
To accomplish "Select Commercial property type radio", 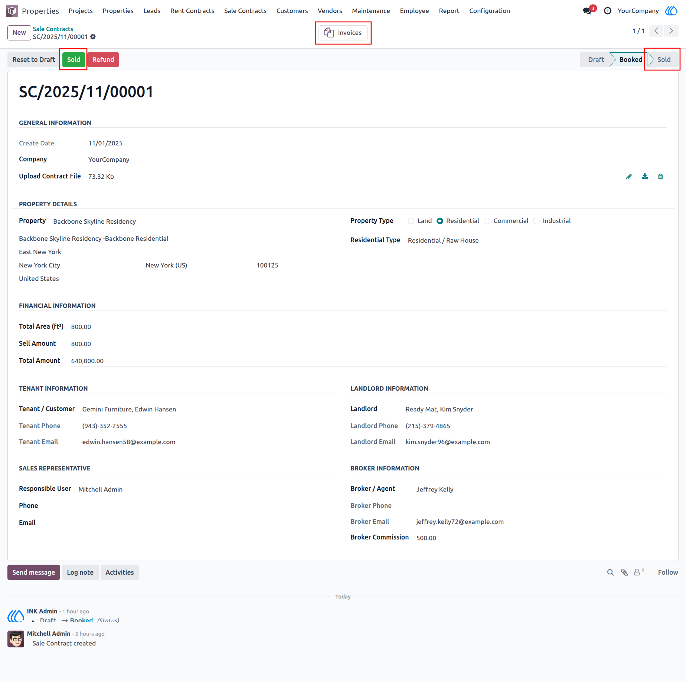I will 487,221.
